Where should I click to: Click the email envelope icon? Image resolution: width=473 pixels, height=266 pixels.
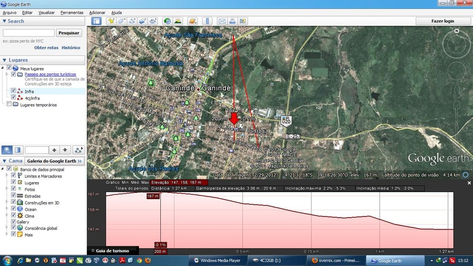[222, 21]
